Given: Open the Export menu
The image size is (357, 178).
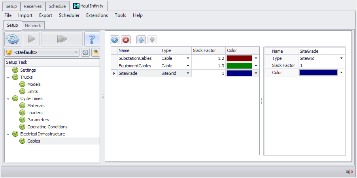Looking at the screenshot, I should (45, 15).
